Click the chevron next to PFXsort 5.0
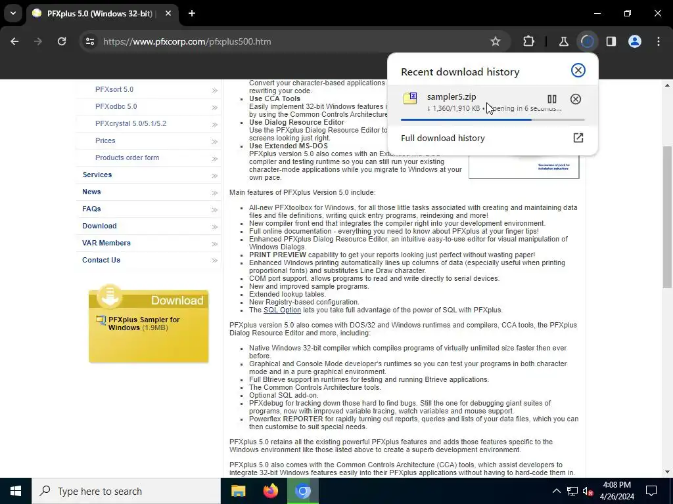Screen dimensions: 673x504 (x=215, y=91)
